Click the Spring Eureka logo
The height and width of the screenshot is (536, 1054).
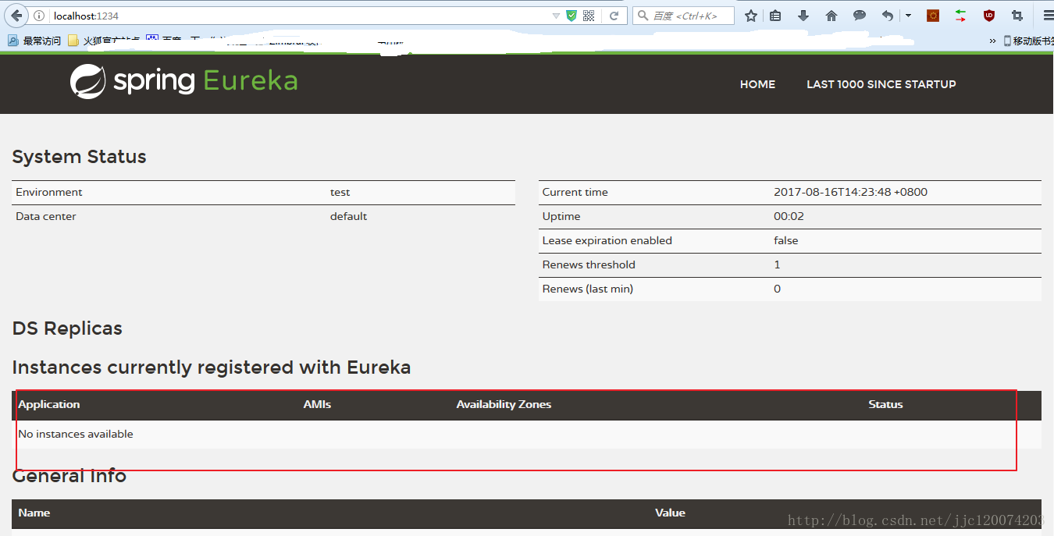[x=183, y=81]
